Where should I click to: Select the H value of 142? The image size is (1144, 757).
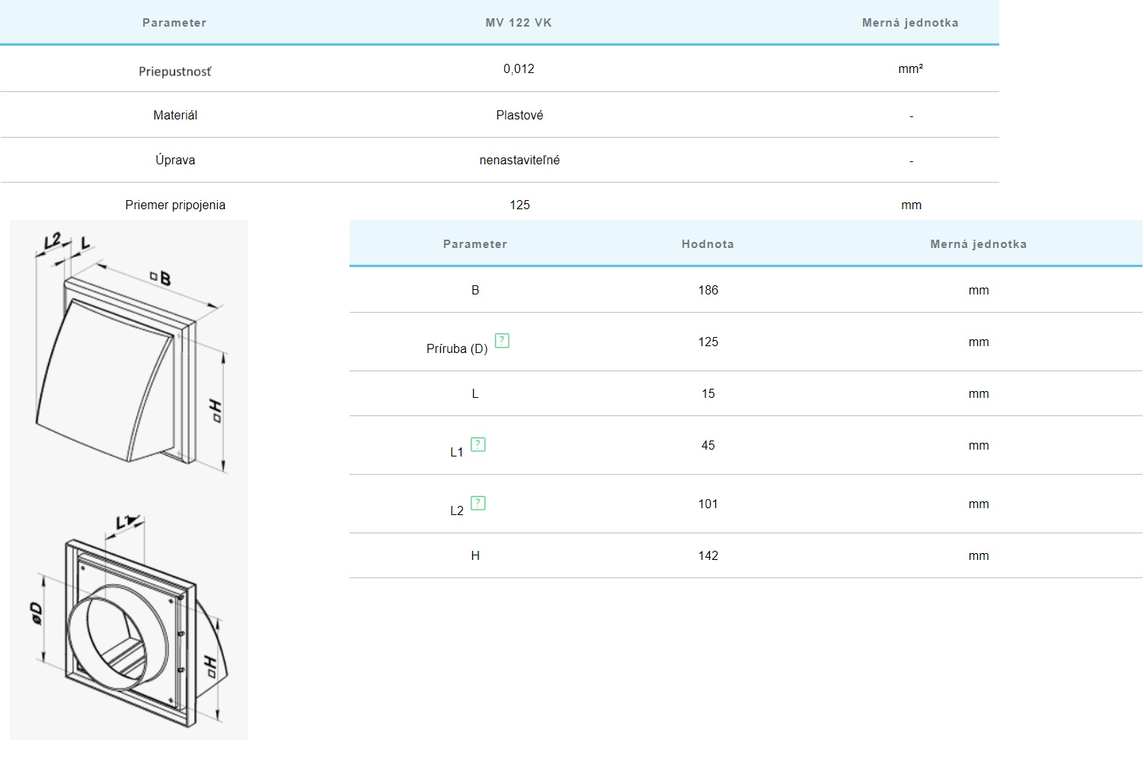(x=708, y=556)
